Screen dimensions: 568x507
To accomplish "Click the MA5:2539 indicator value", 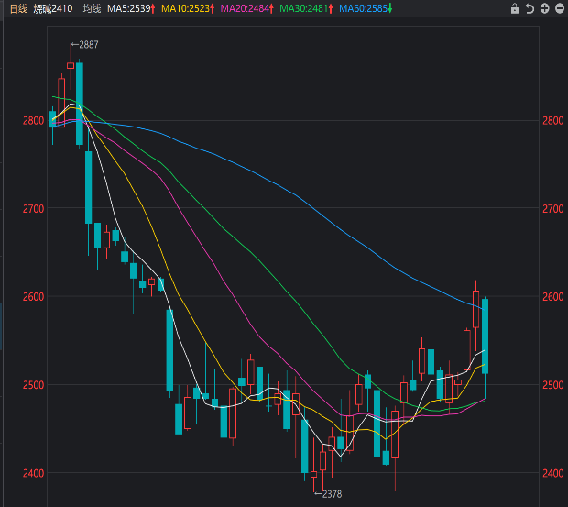I will tap(131, 8).
